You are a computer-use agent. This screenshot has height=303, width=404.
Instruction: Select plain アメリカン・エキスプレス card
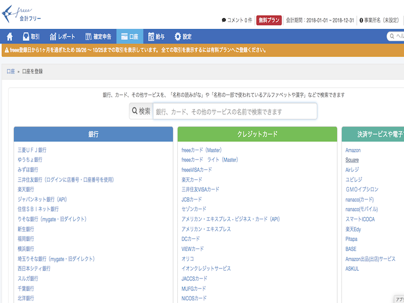(206, 229)
